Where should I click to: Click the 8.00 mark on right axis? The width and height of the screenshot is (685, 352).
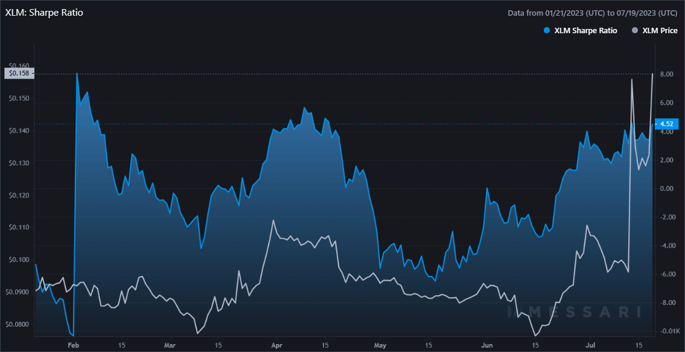(x=666, y=74)
